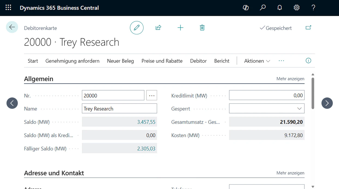Click the Kreditlimit (MW) field
The width and height of the screenshot is (339, 189).
point(267,95)
